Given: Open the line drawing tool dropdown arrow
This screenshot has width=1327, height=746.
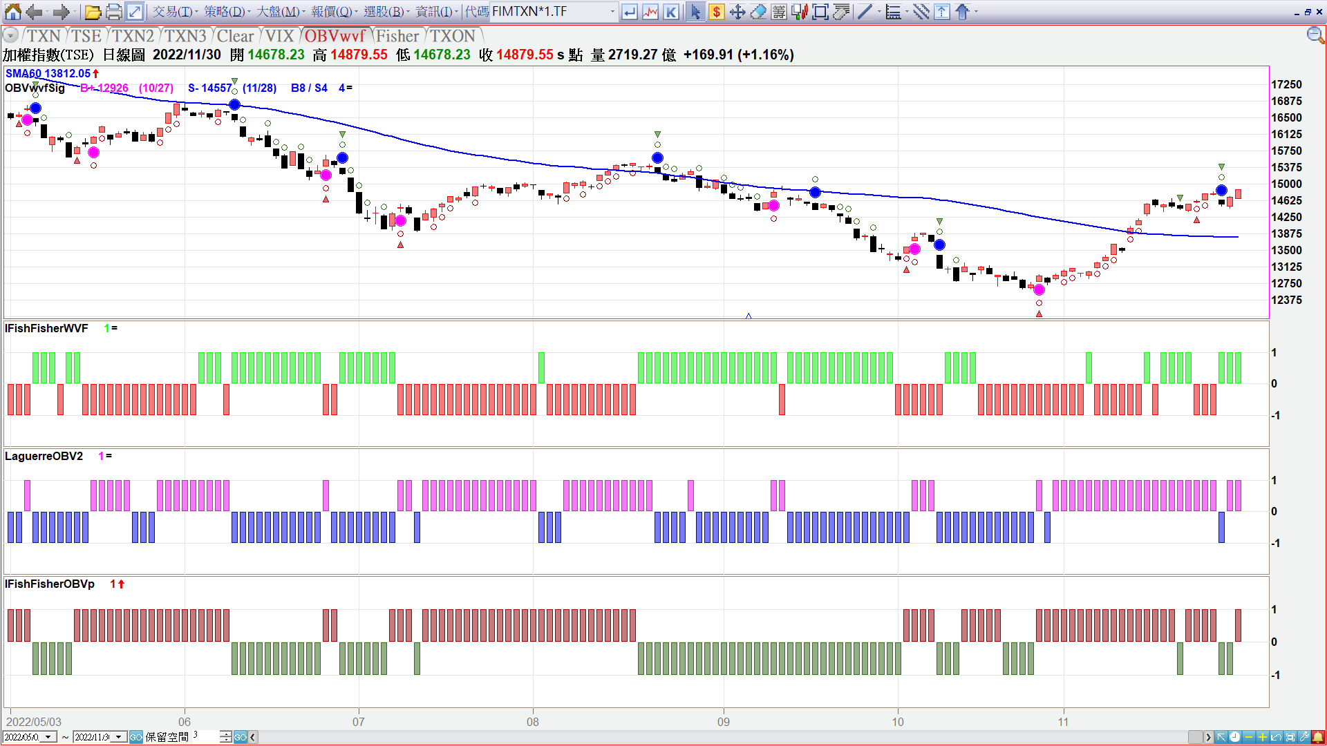Looking at the screenshot, I should click(x=879, y=12).
